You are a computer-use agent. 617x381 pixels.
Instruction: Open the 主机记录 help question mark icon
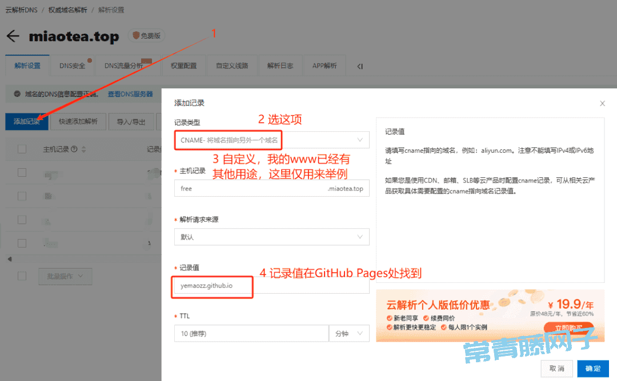coord(74,149)
